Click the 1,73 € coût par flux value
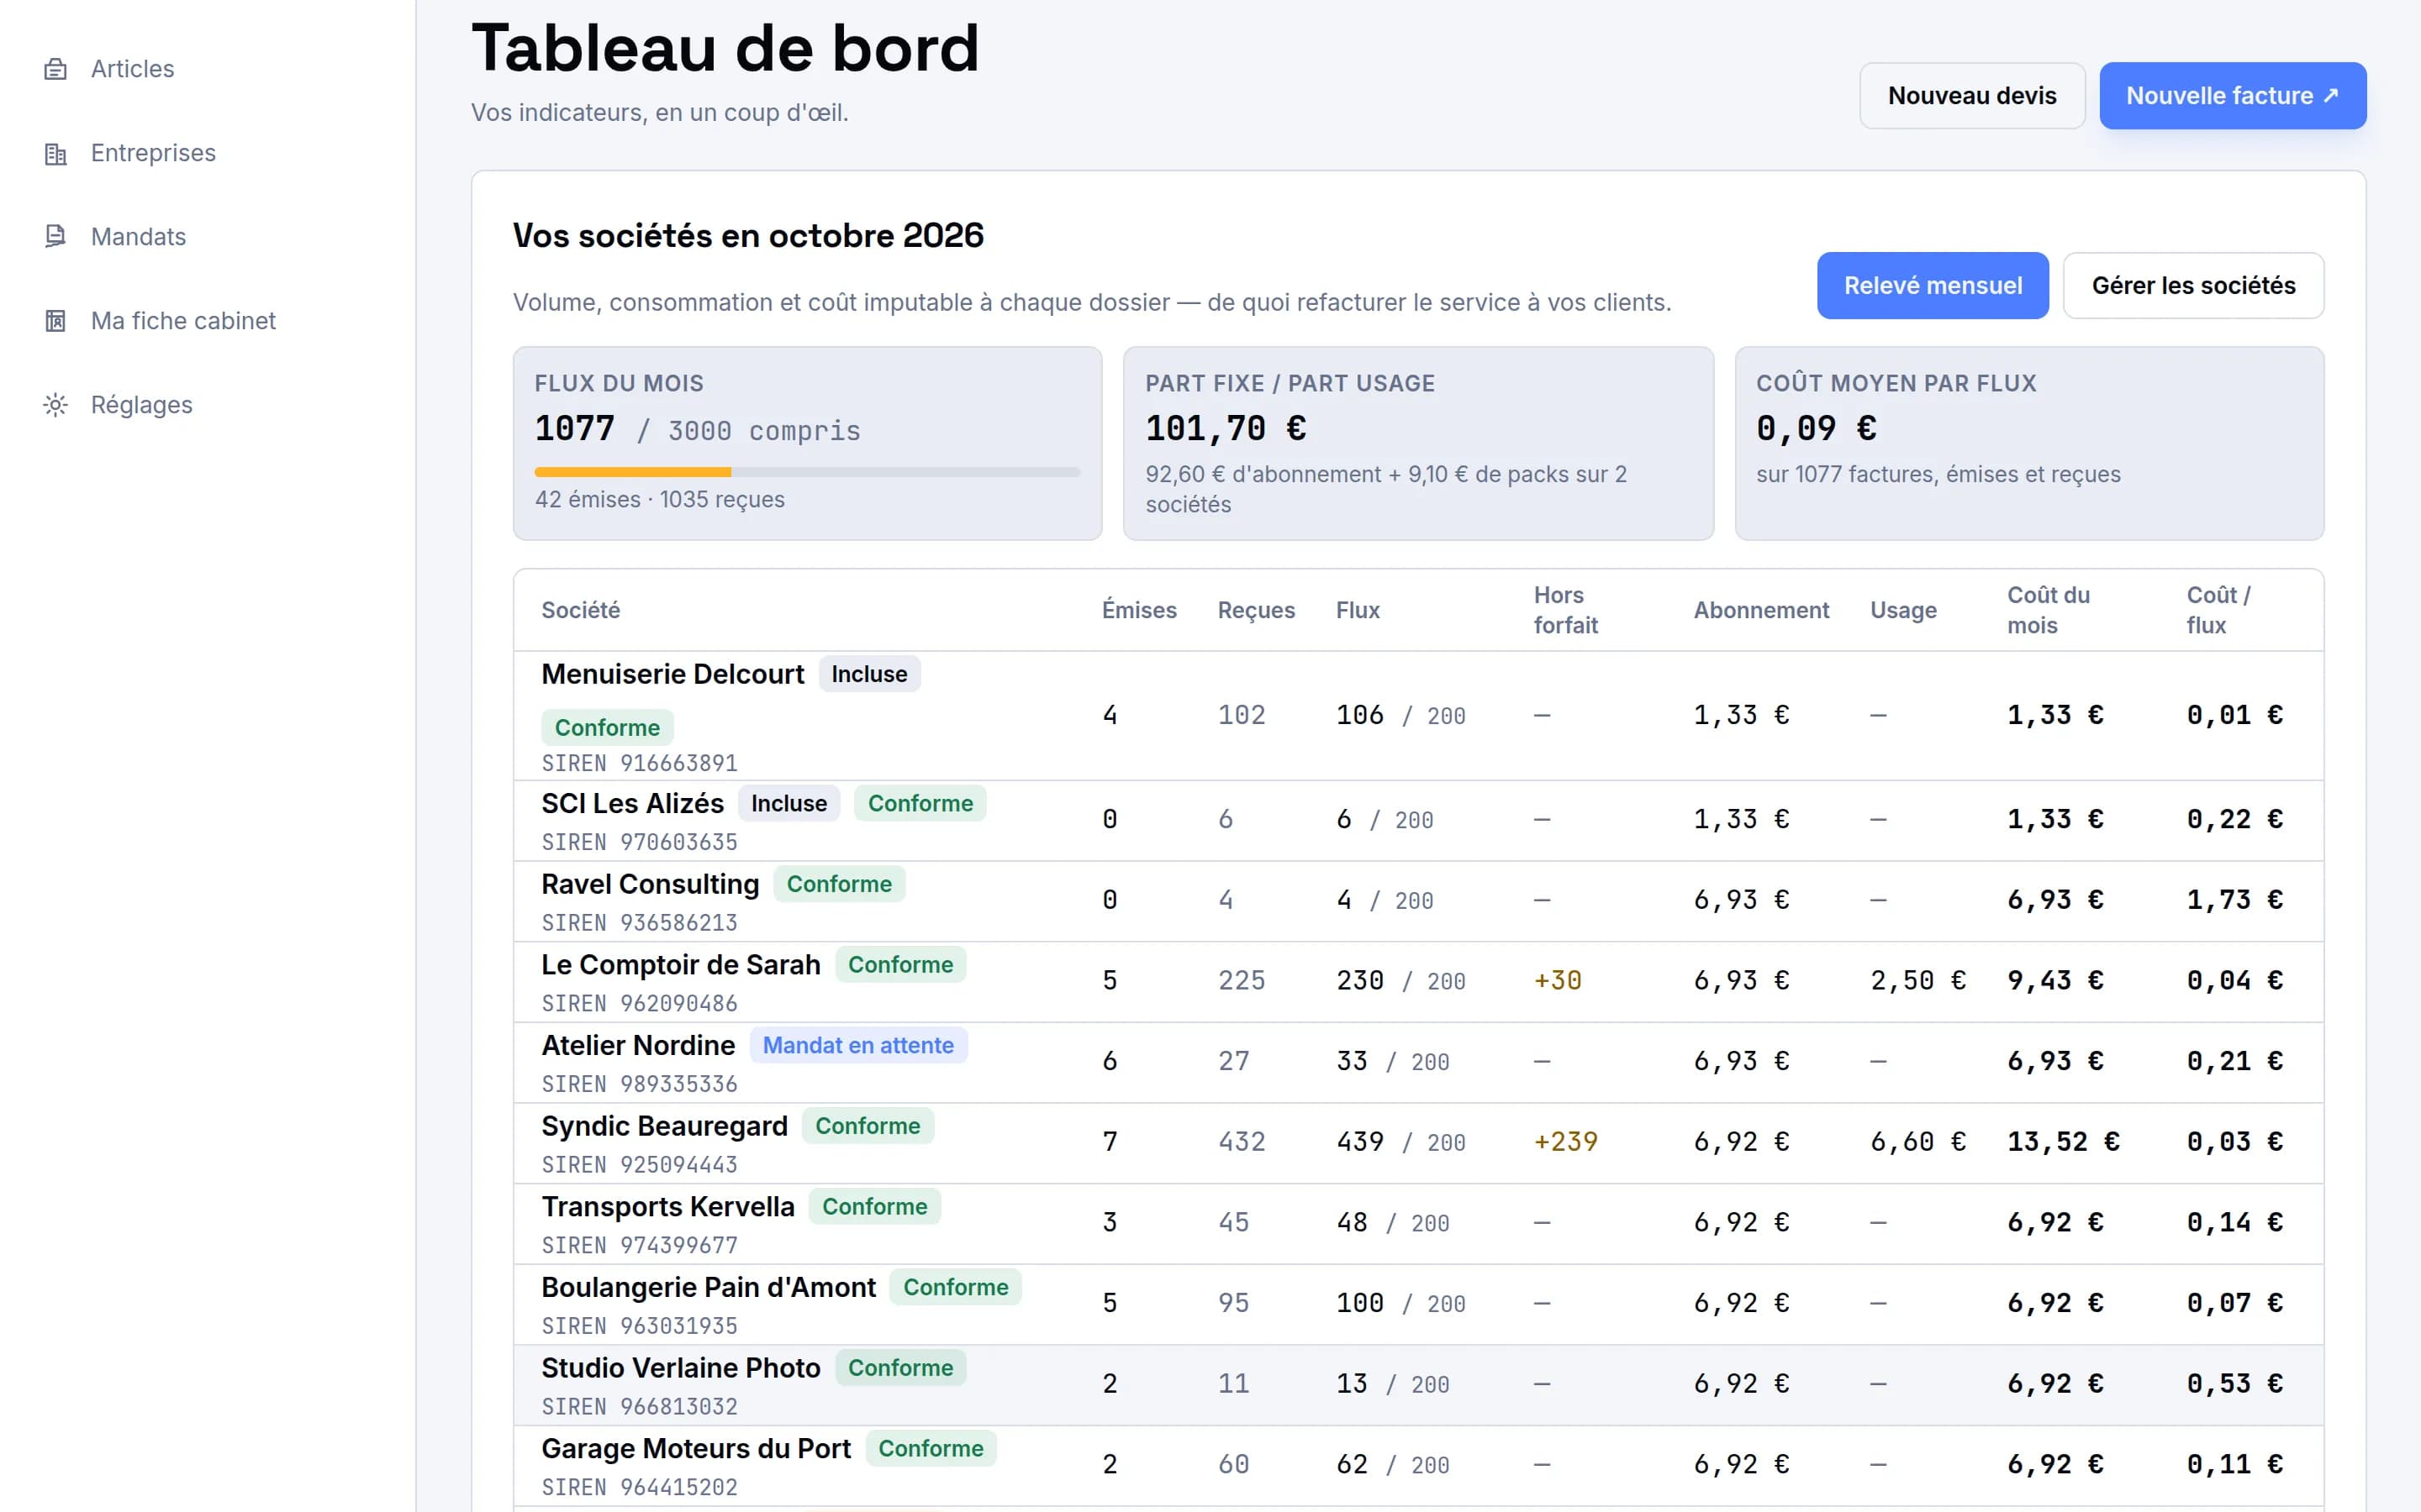 pos(2234,900)
